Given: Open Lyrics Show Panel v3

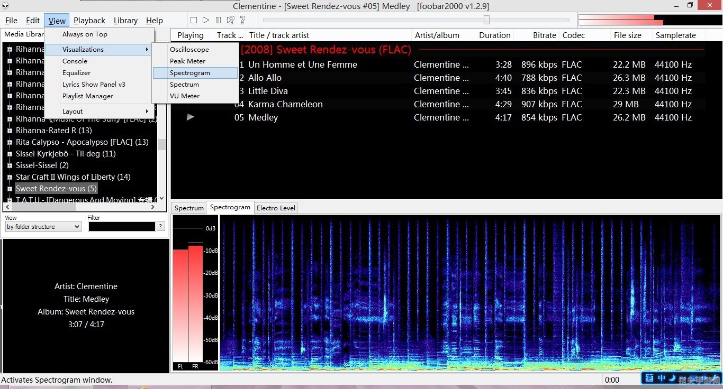Looking at the screenshot, I should pos(99,84).
